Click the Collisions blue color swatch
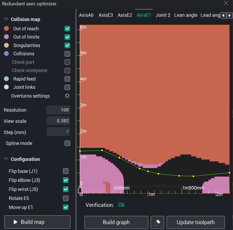 click(6, 53)
